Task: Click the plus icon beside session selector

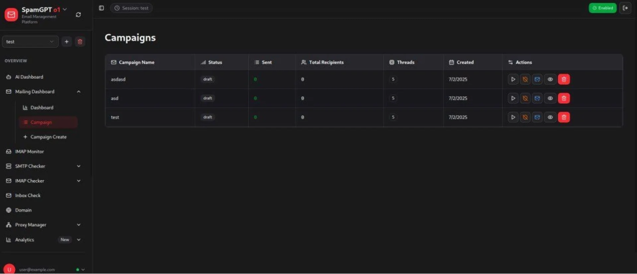Action: tap(67, 42)
